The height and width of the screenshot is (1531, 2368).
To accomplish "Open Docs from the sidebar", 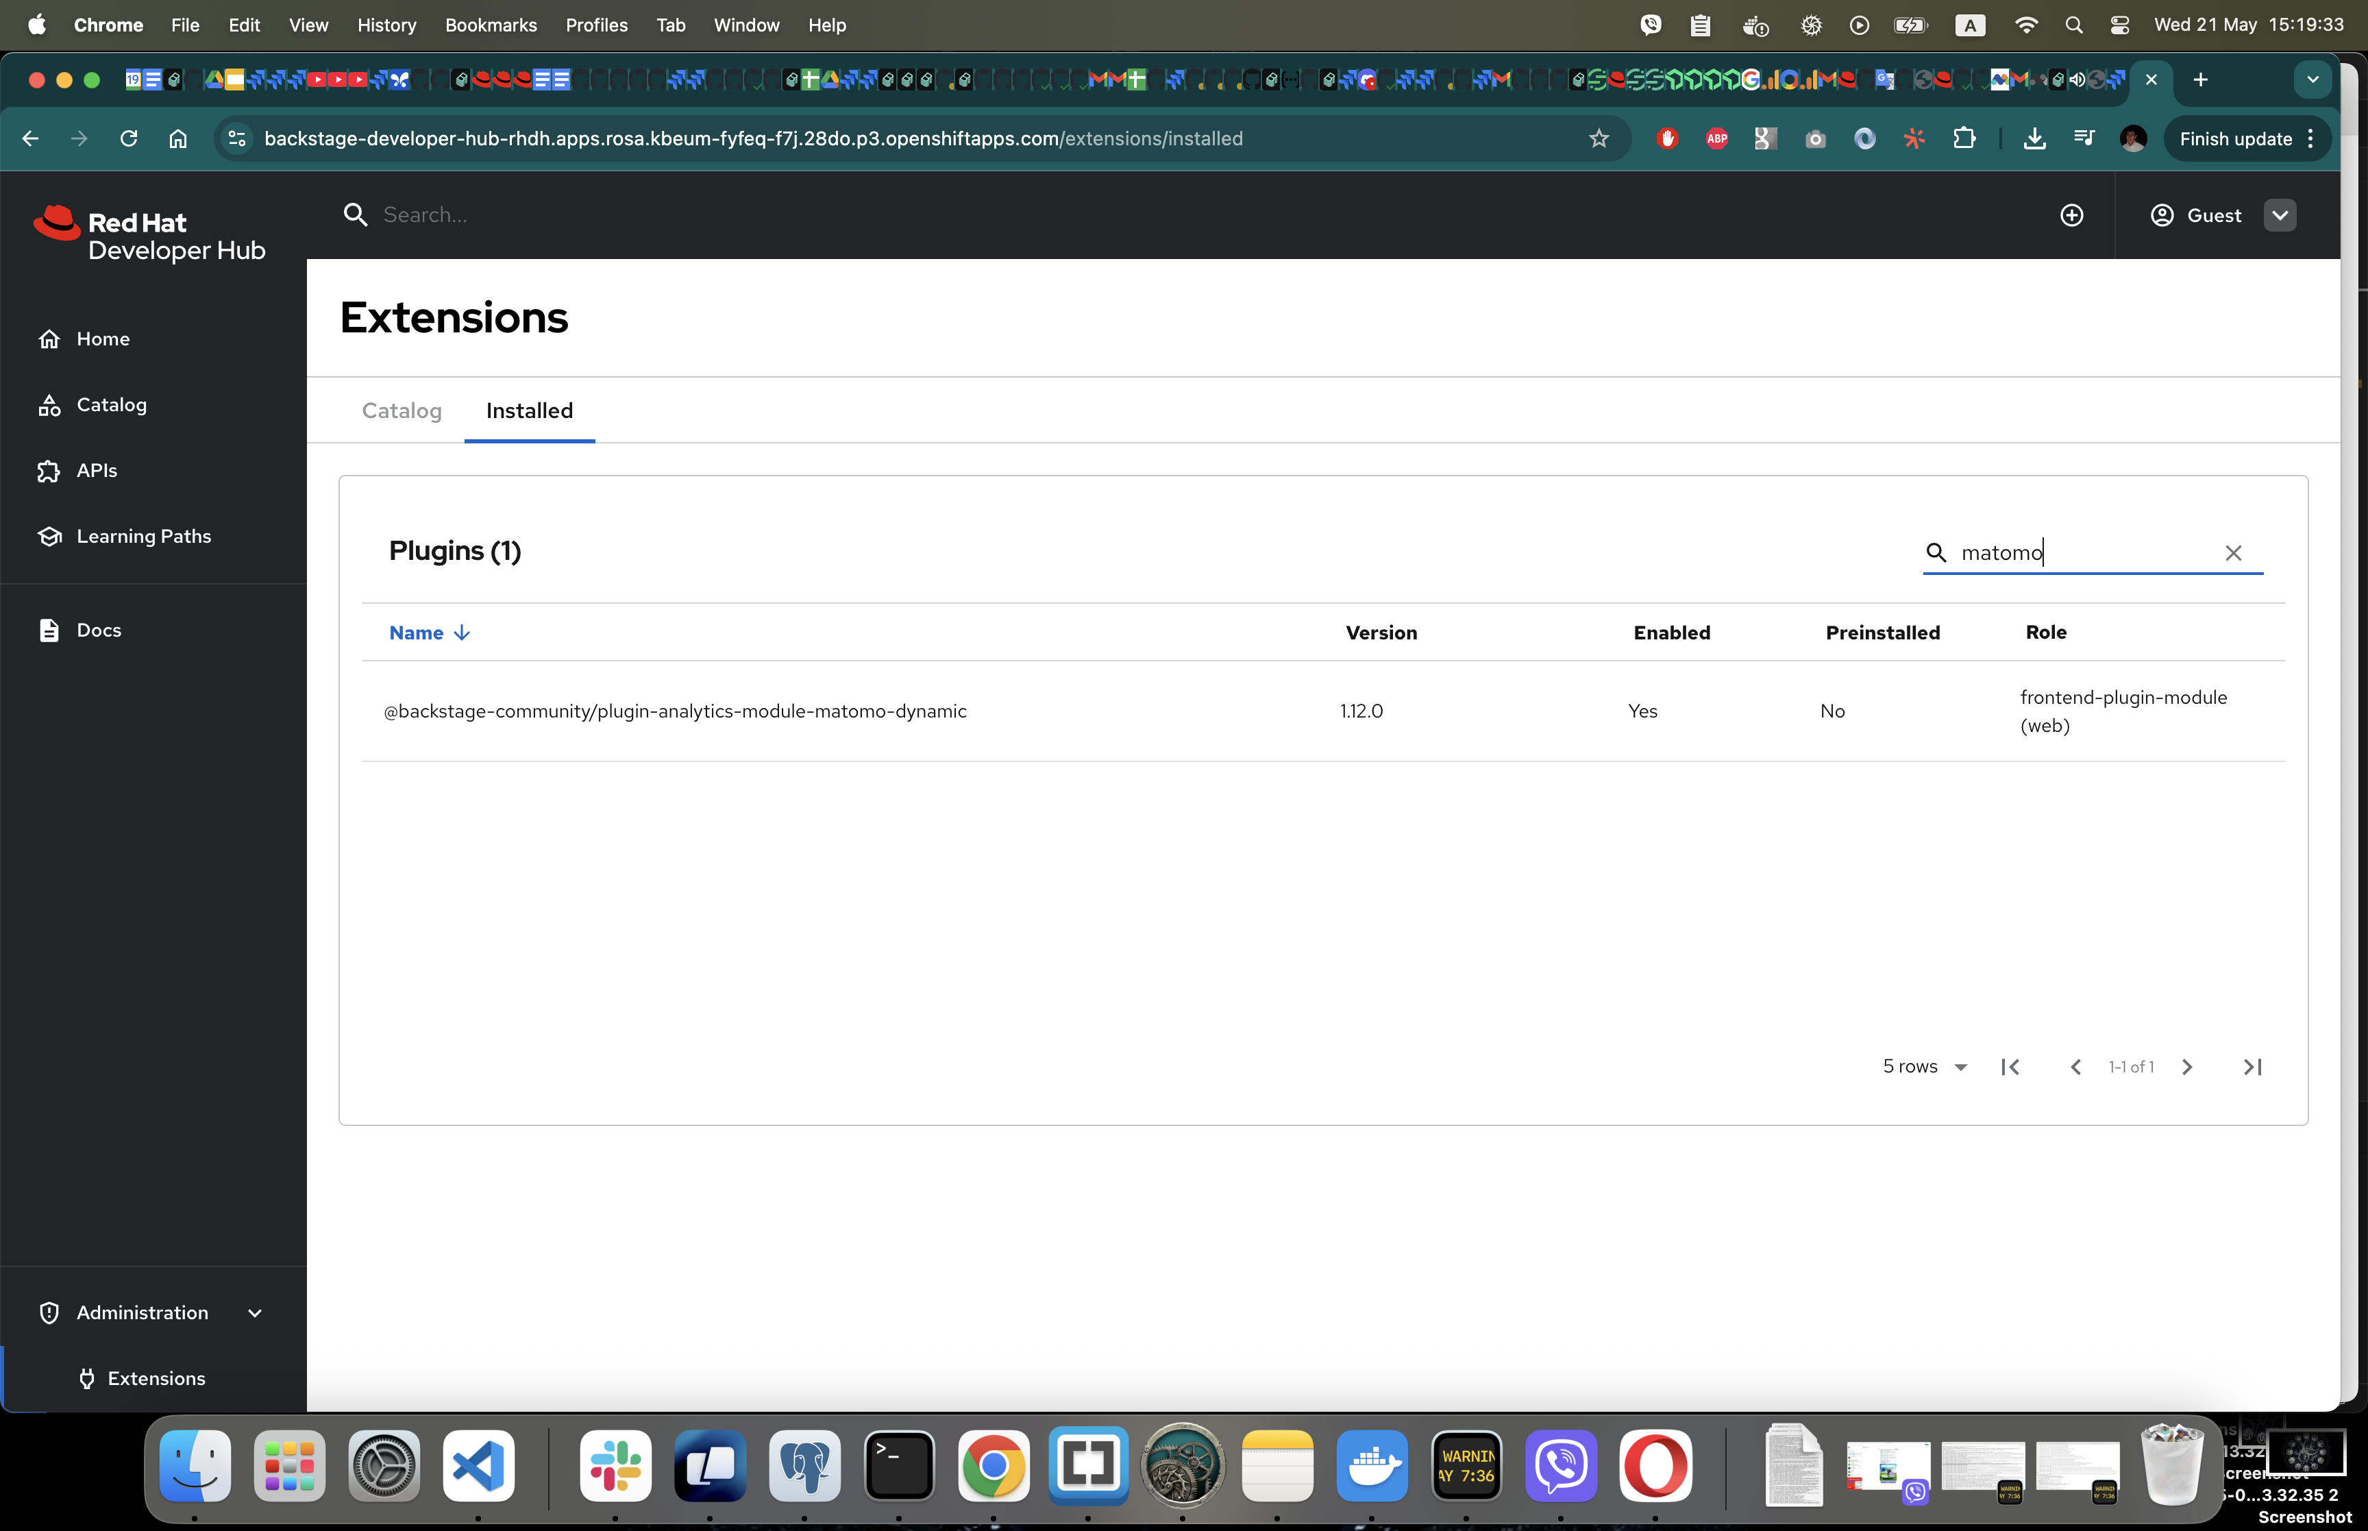I will [99, 630].
